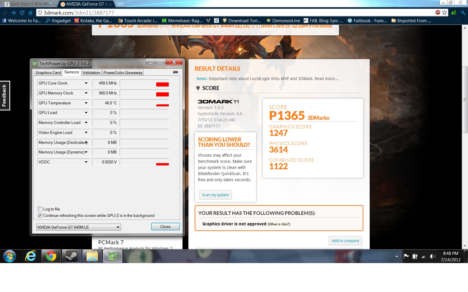Open network signal tray icon
468x292 pixels.
424,256
